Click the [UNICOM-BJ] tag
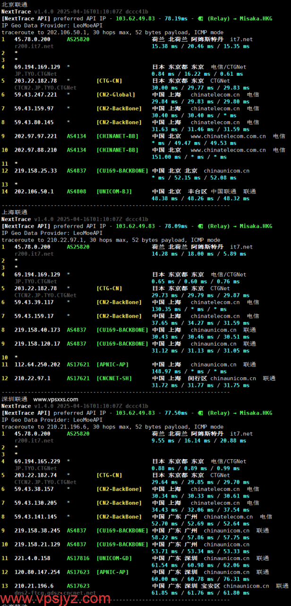 pos(114,192)
